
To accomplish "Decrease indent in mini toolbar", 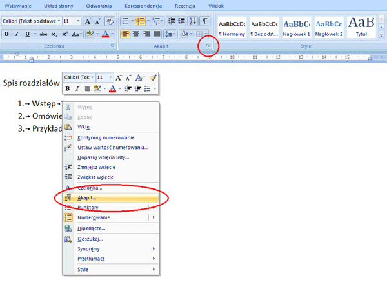I will click(128, 88).
